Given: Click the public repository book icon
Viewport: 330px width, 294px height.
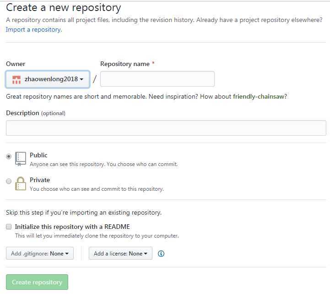Looking at the screenshot, I should (21, 158).
